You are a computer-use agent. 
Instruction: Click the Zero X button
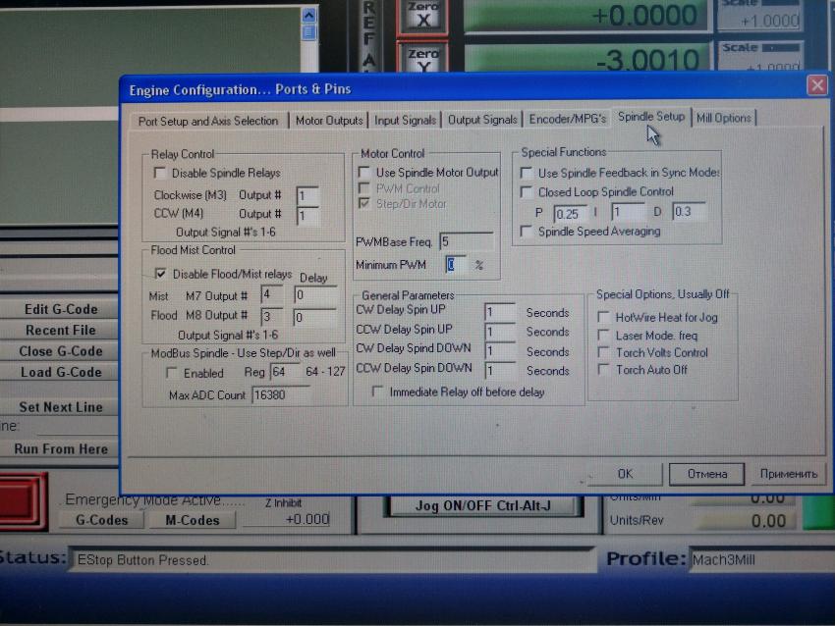(x=423, y=14)
